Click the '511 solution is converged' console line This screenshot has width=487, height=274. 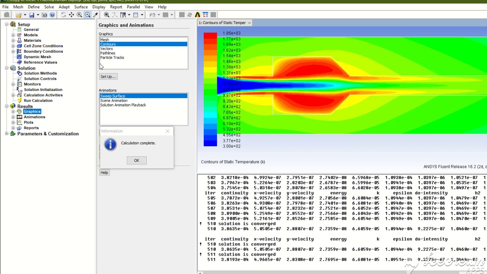(x=241, y=254)
